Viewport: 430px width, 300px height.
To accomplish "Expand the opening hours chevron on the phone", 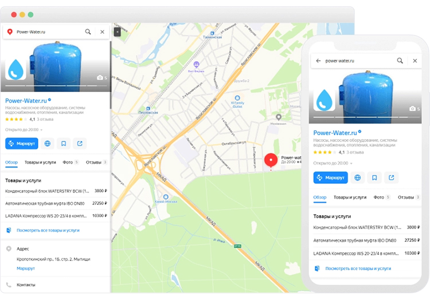I will pos(350,164).
